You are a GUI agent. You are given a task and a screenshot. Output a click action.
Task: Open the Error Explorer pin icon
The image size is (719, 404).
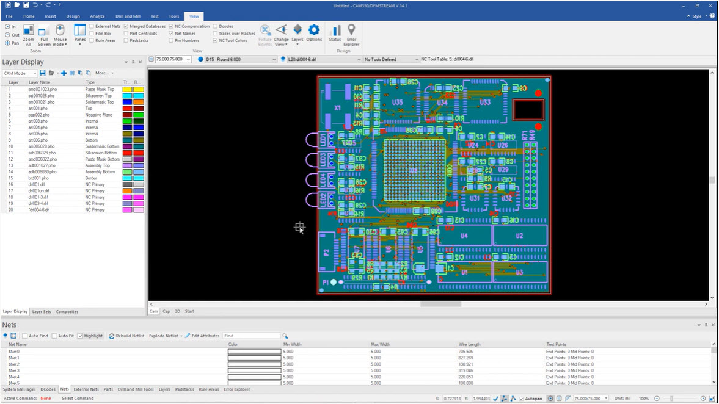[351, 30]
